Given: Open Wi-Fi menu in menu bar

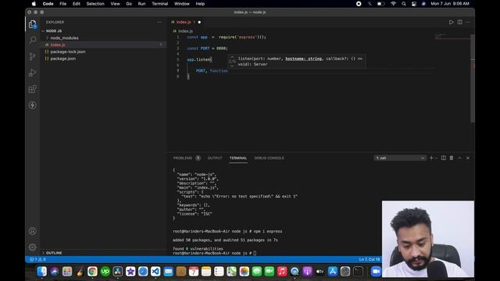Looking at the screenshot, I should (393, 4).
